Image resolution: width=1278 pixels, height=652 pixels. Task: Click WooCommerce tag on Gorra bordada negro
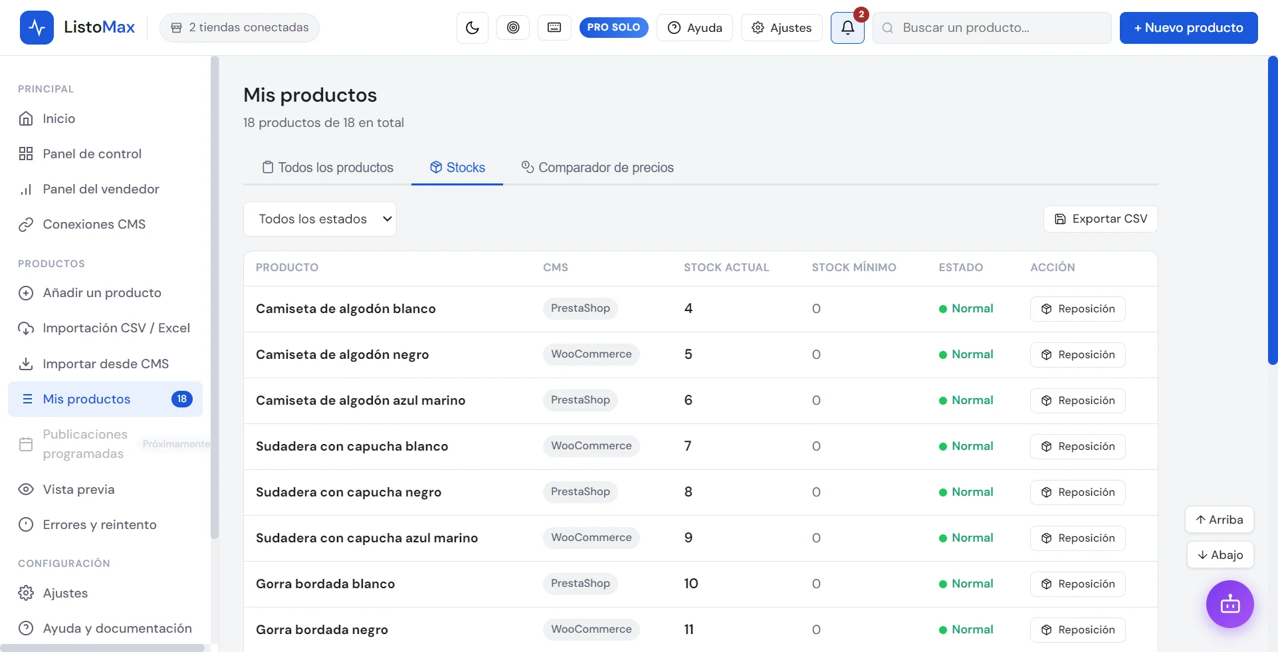[591, 629]
